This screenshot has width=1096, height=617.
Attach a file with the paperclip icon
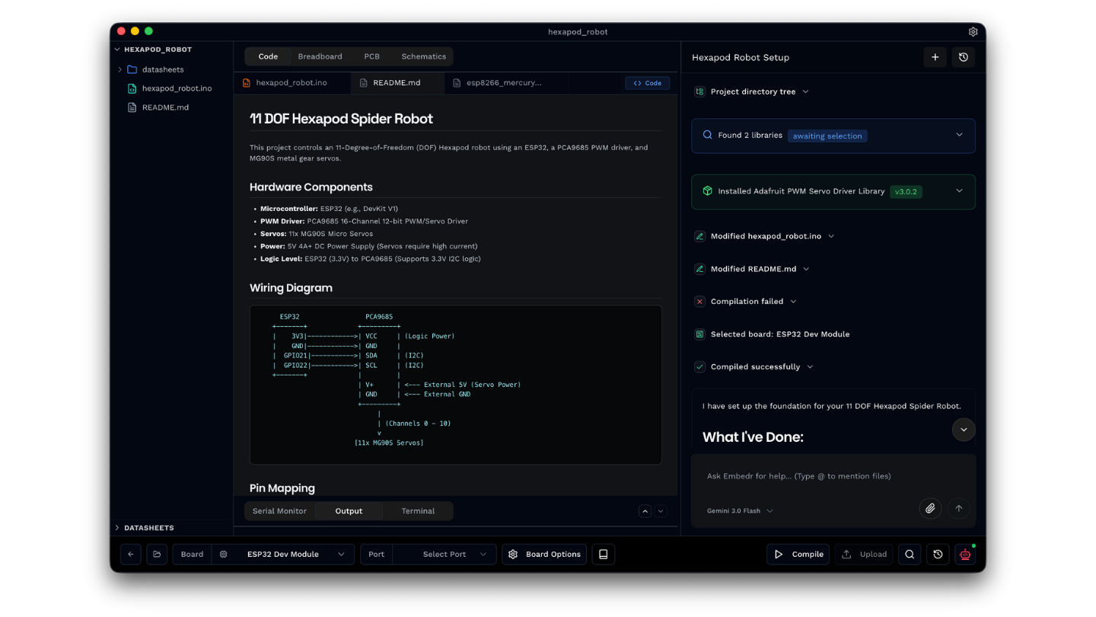point(930,508)
